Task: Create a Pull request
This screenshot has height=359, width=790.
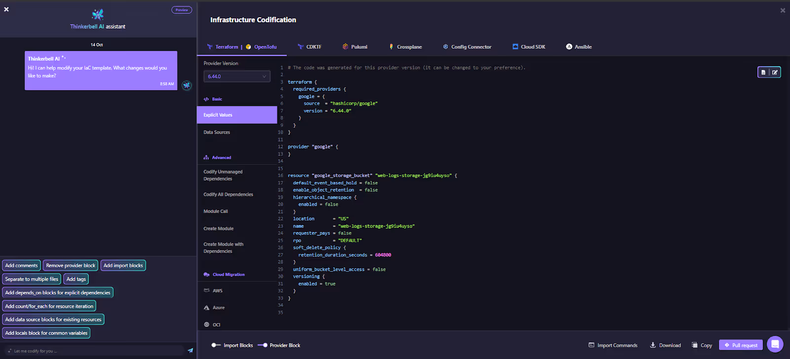Action: pyautogui.click(x=741, y=345)
